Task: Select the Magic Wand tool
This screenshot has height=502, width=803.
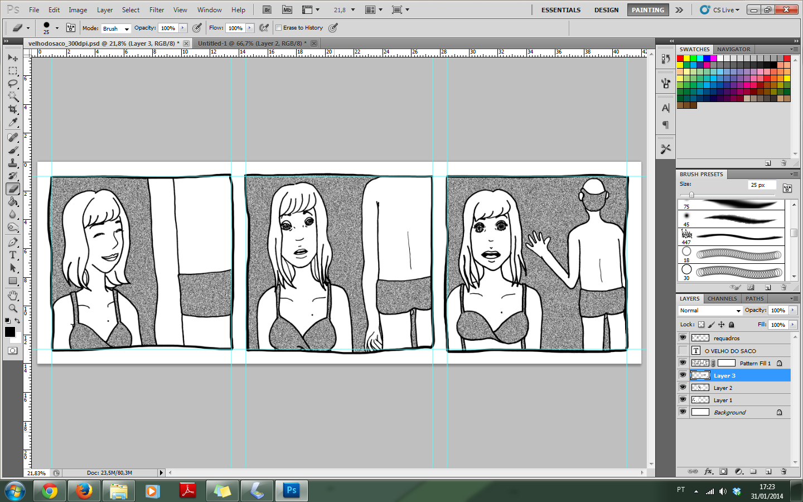Action: point(13,96)
